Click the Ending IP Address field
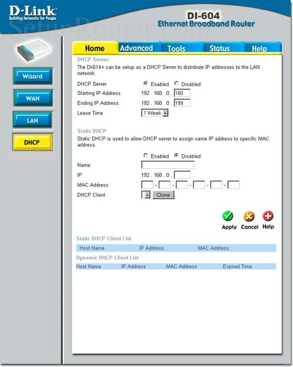The height and width of the screenshot is (367, 293). [x=182, y=103]
